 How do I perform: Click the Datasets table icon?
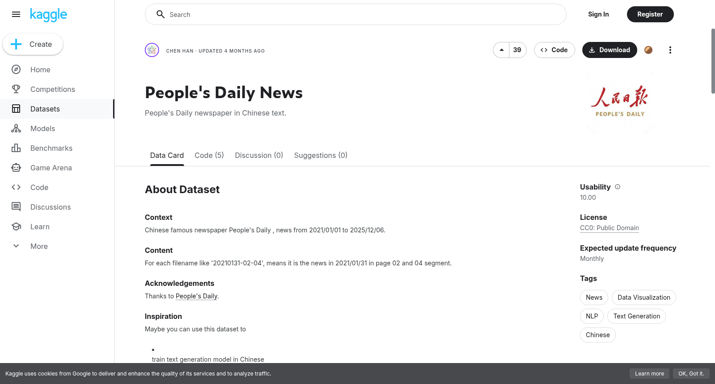tap(16, 109)
